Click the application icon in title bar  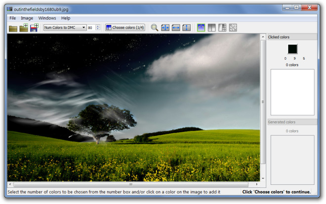pos(9,9)
